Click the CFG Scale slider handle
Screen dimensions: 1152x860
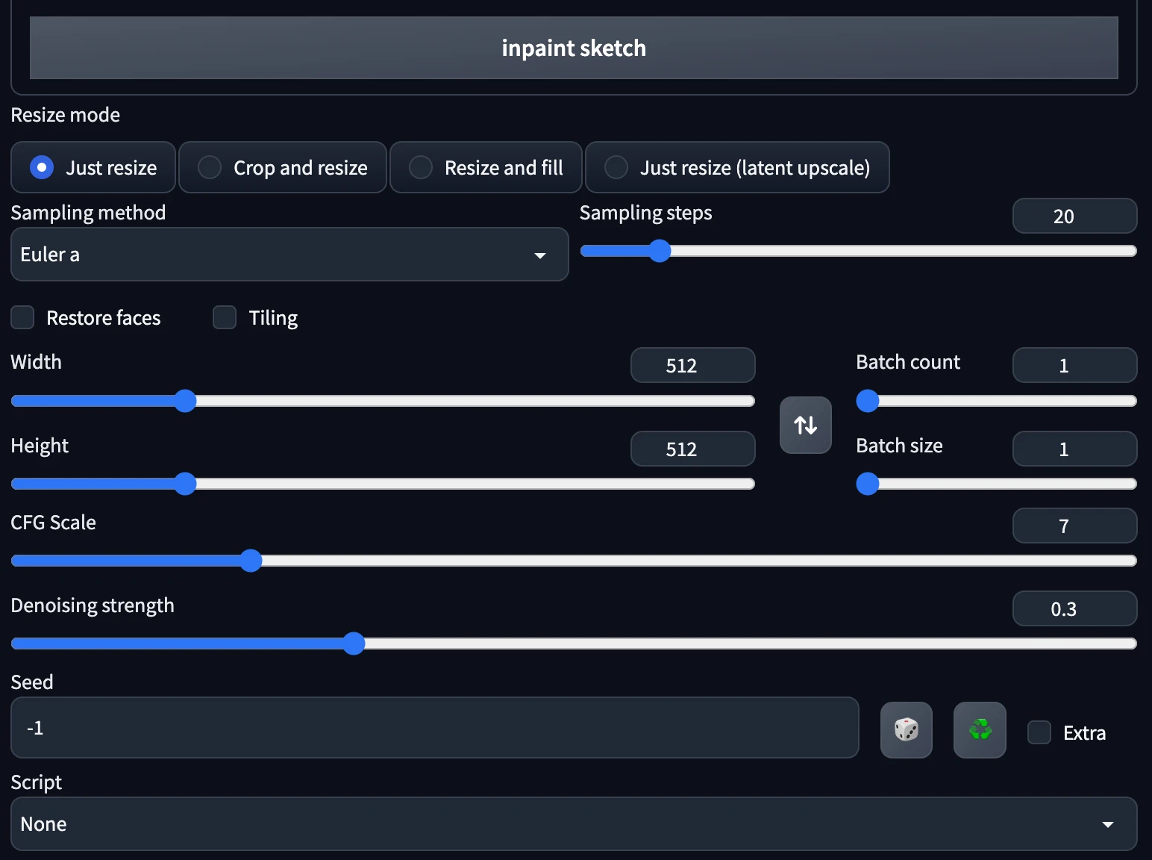tap(251, 561)
